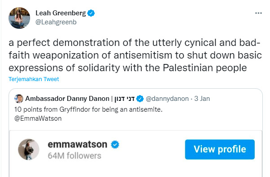Click the View profile button
This screenshot has height=177, width=270.
[220, 150]
